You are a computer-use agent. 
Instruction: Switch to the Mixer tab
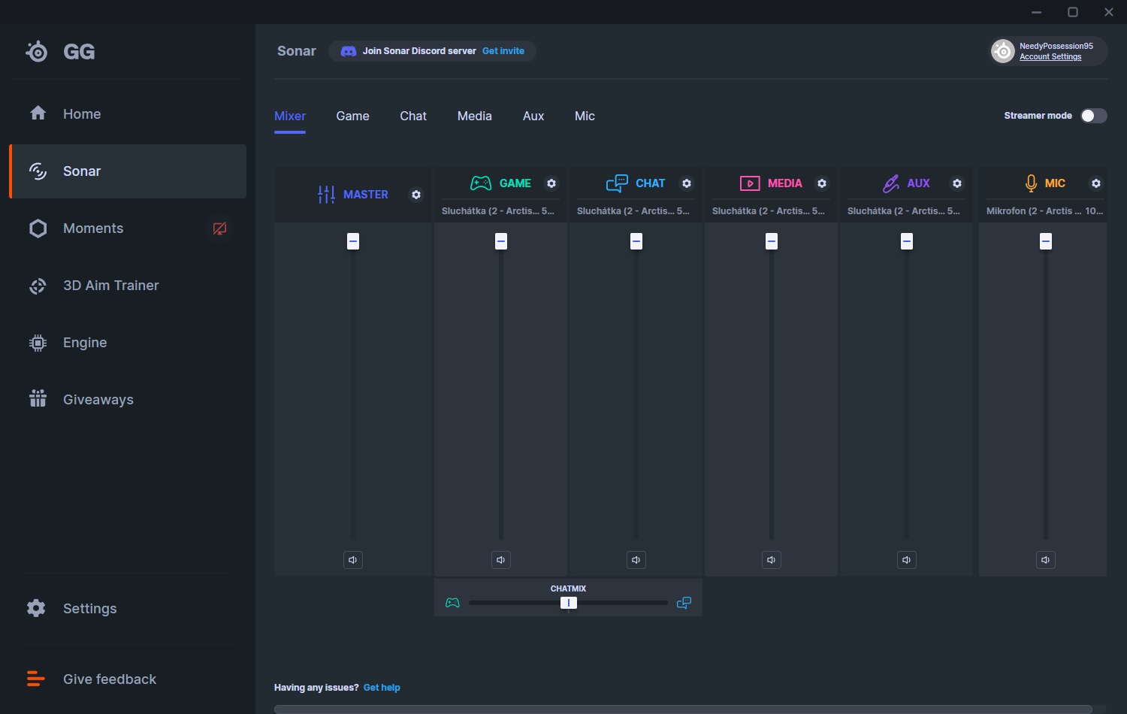coord(290,116)
